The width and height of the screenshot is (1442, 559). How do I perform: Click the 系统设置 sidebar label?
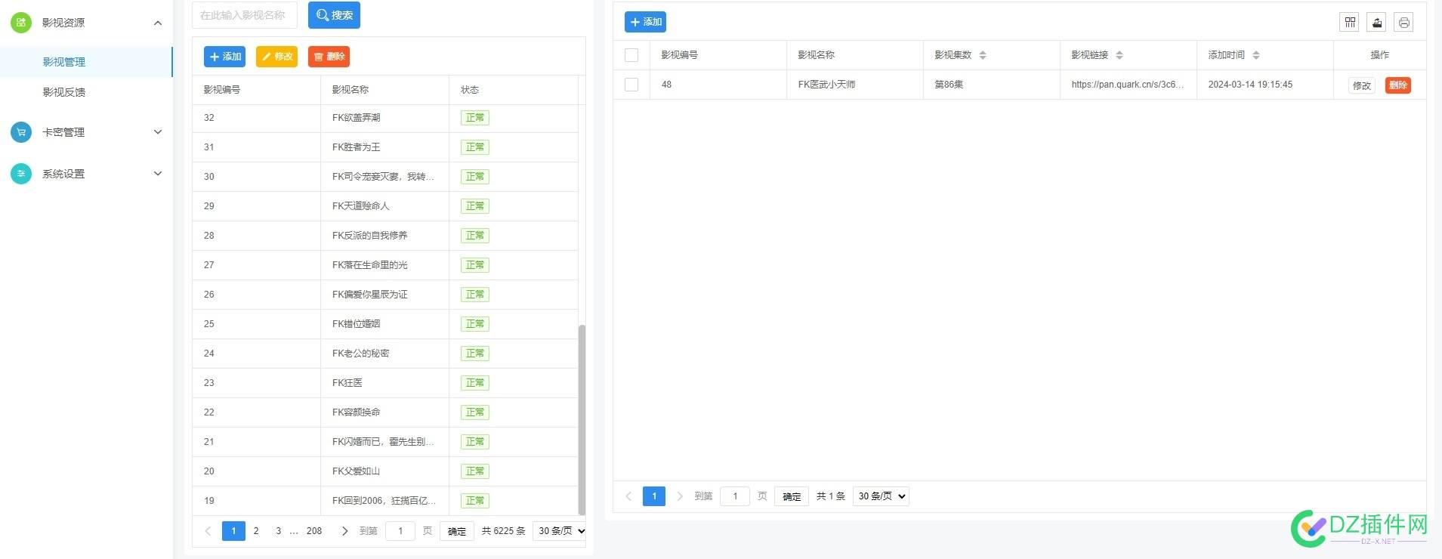point(63,174)
